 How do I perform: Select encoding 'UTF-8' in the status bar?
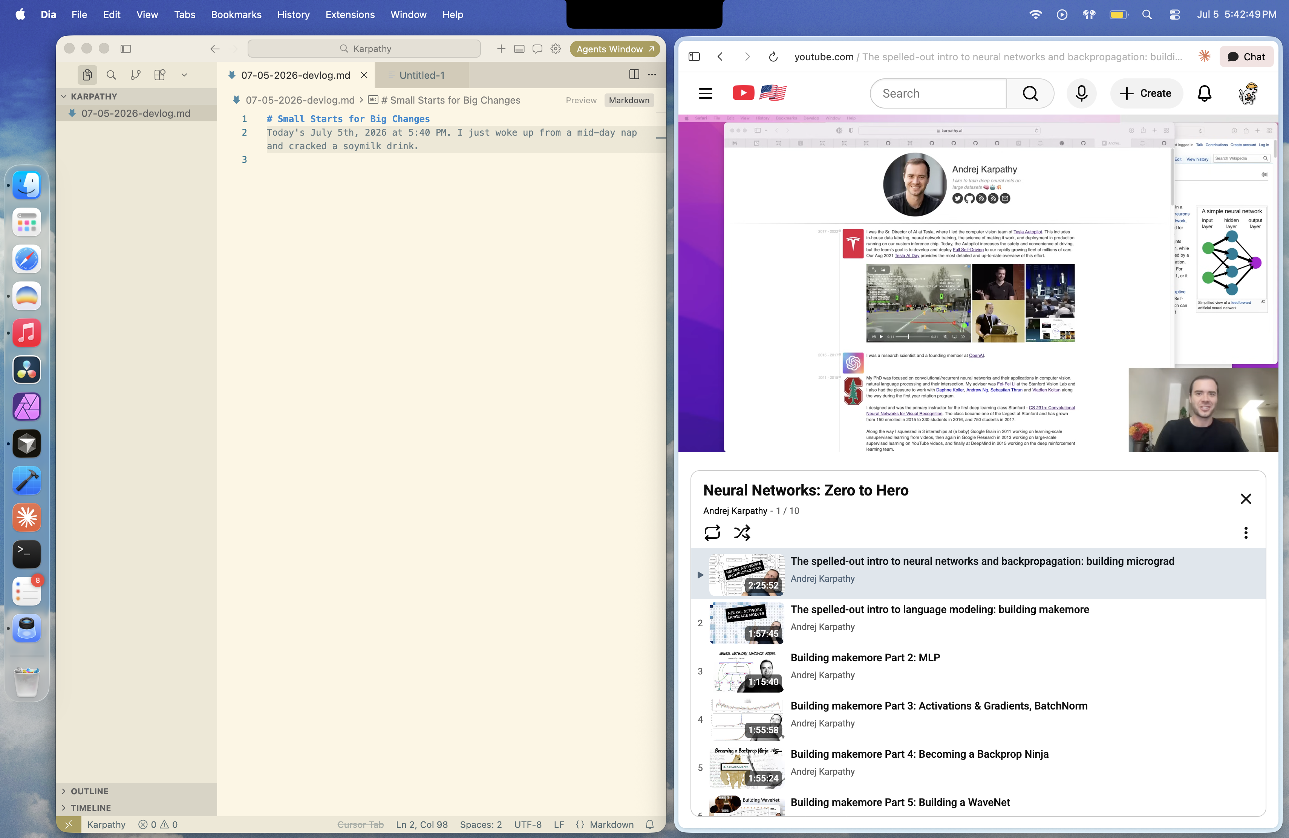pos(528,824)
